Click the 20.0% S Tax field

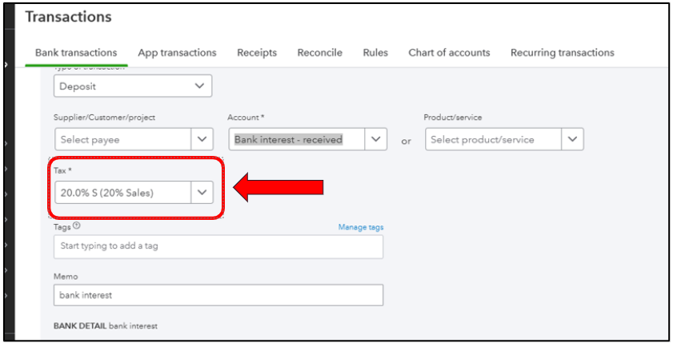click(x=122, y=193)
